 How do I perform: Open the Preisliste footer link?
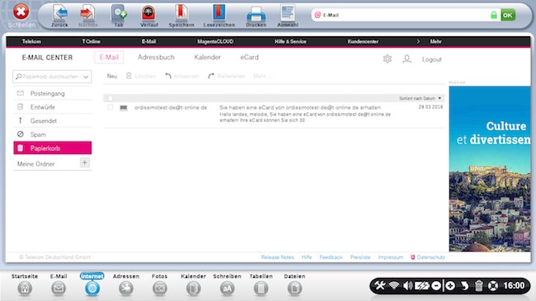point(360,257)
